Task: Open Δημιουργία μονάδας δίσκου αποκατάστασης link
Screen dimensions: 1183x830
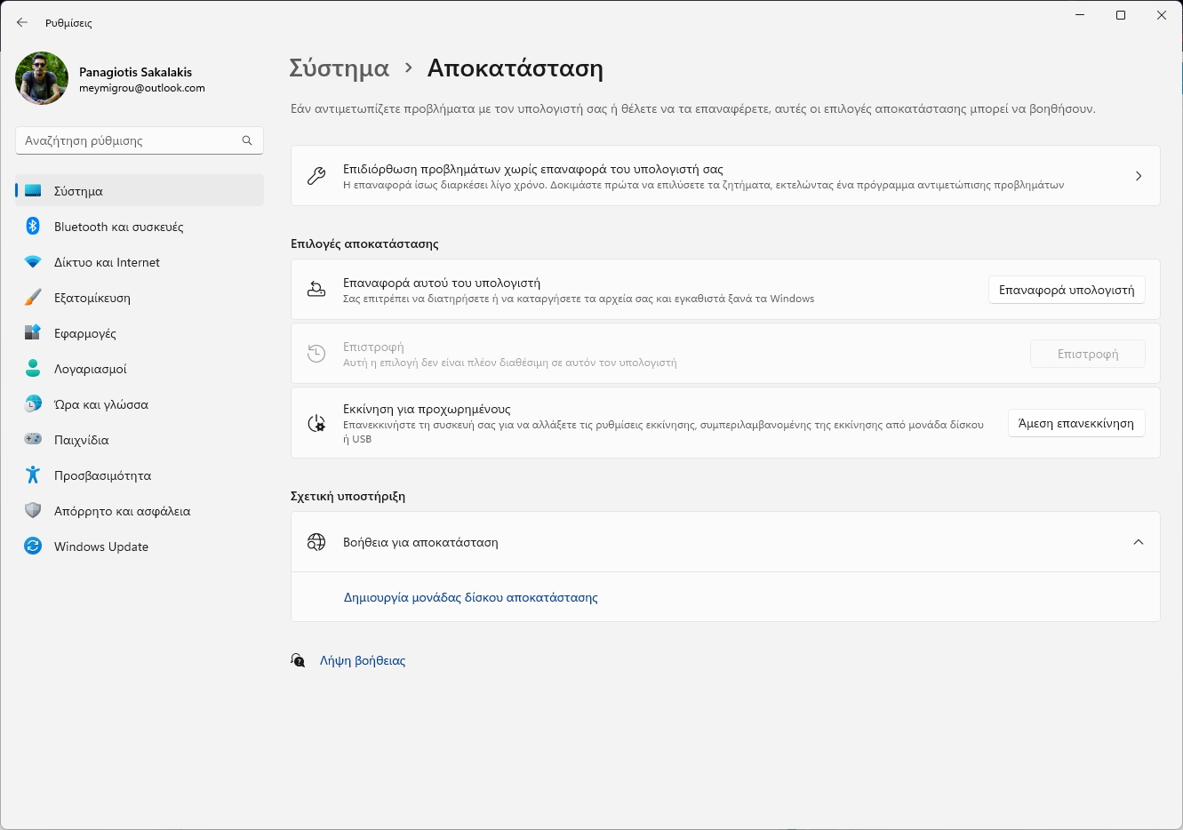Action: (x=470, y=597)
